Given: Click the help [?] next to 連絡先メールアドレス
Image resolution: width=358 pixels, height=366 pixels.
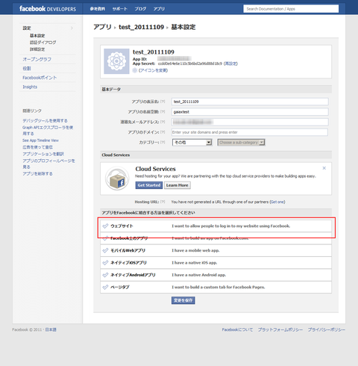Looking at the screenshot, I should [163, 122].
